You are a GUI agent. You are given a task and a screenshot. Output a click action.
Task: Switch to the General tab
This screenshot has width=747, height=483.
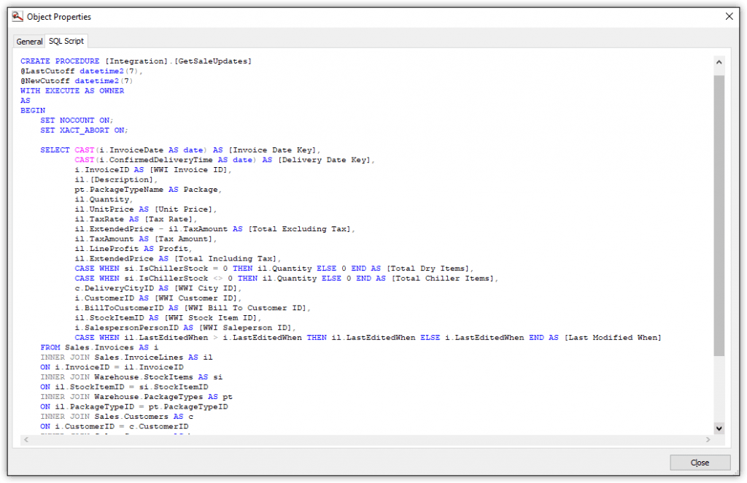click(28, 42)
